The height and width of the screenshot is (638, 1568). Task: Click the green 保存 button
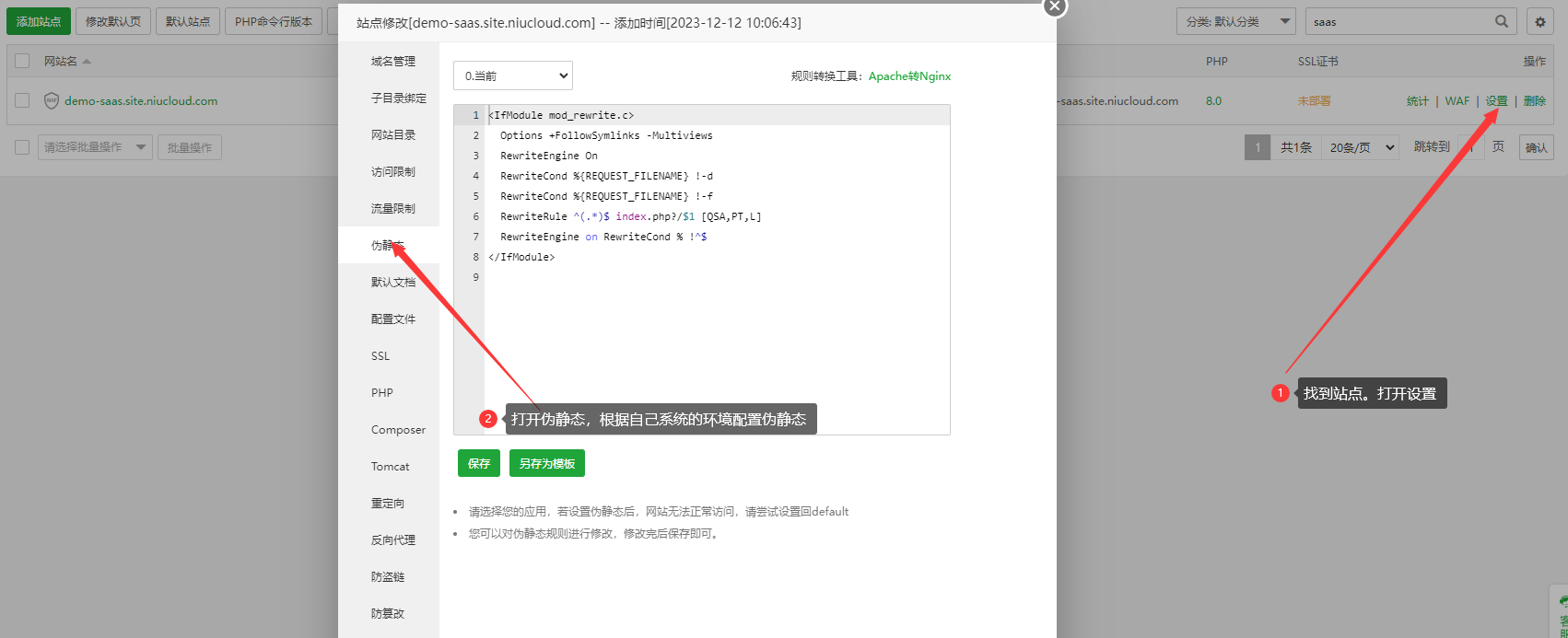(x=479, y=463)
